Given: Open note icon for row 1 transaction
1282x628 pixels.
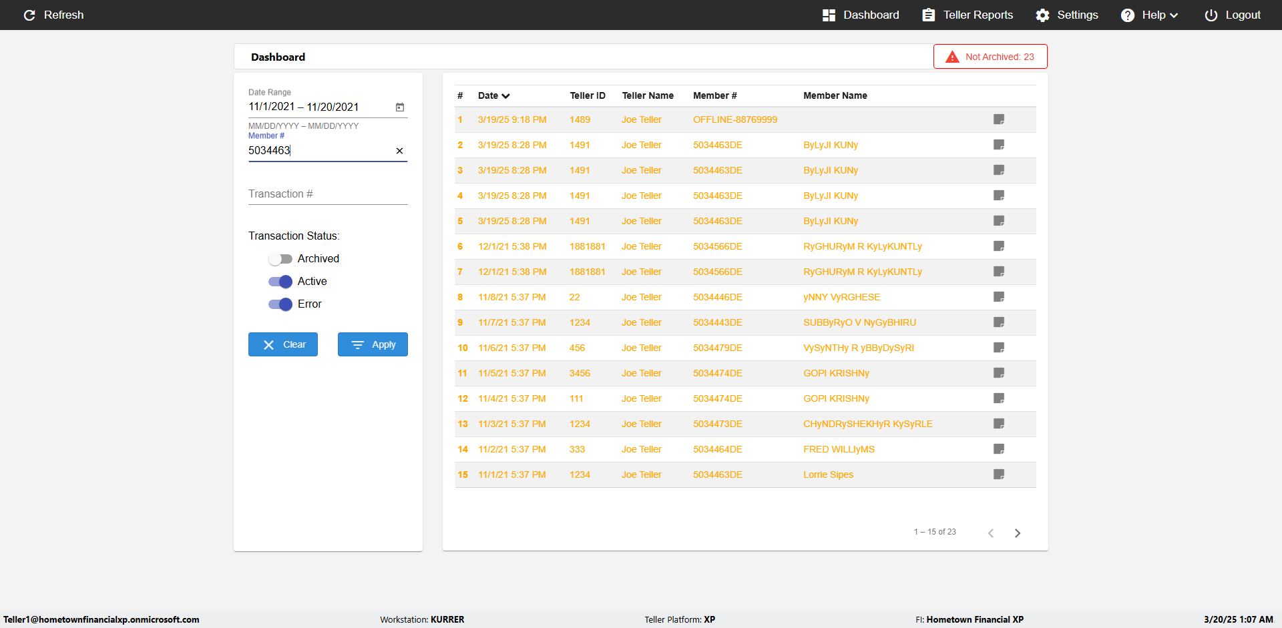Looking at the screenshot, I should (x=999, y=119).
